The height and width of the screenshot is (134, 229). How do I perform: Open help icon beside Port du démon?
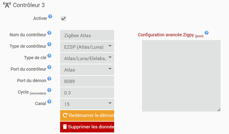point(49,79)
